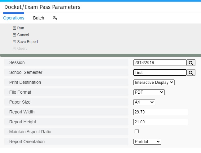Select the Session label

pos(17,62)
